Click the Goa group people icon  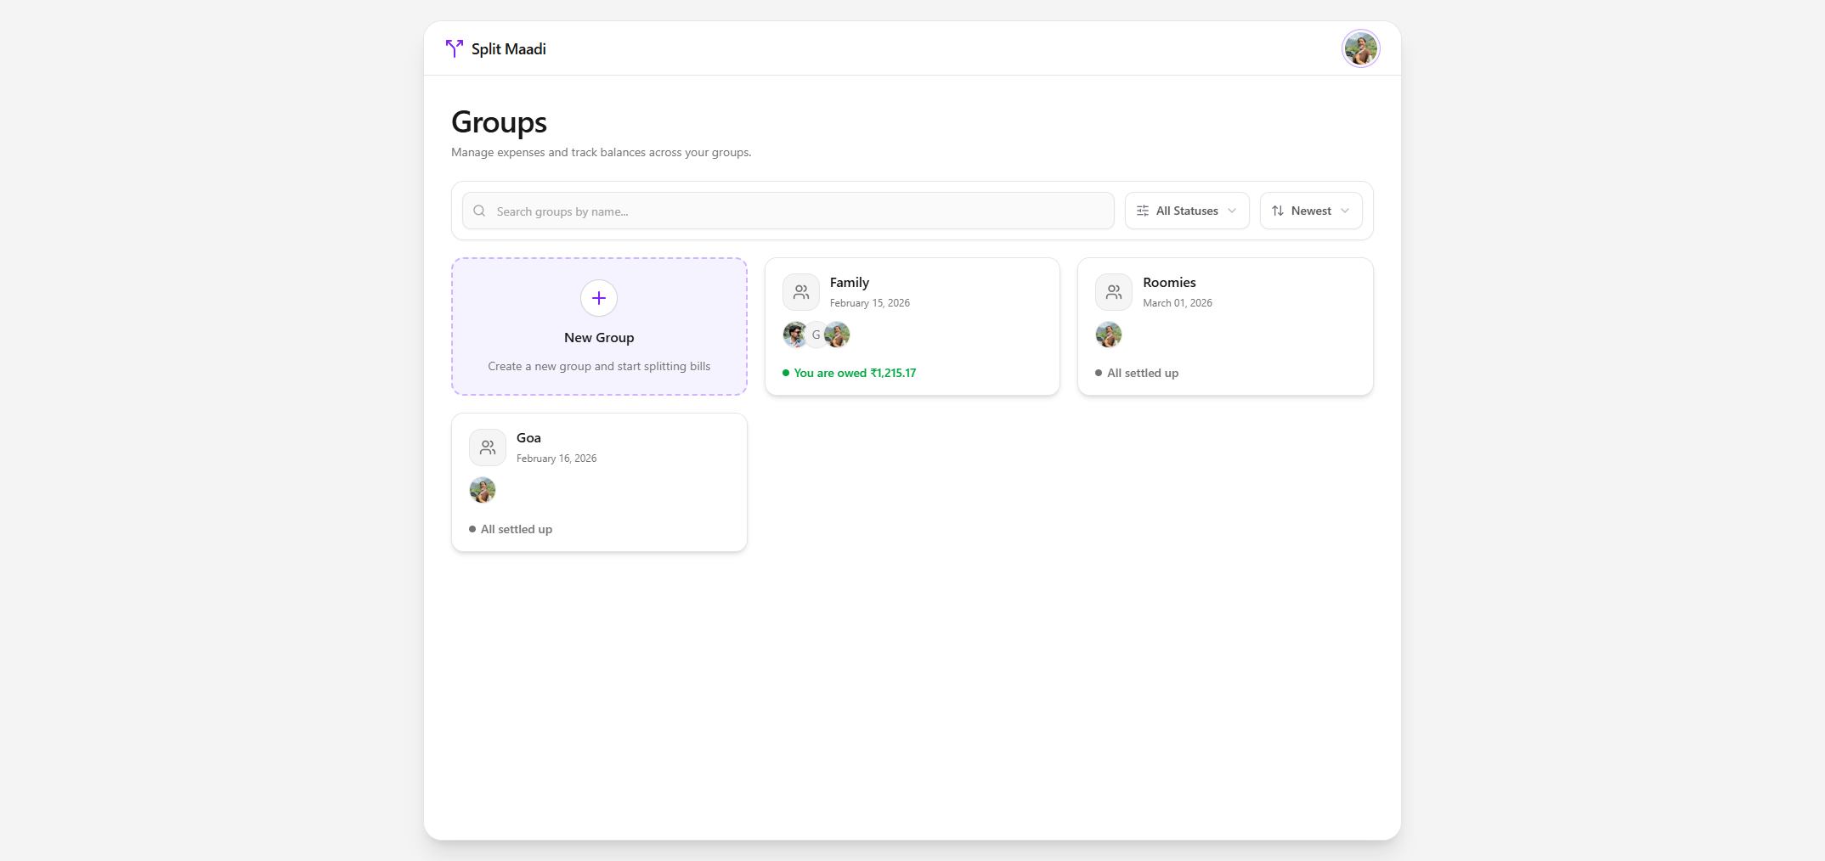pyautogui.click(x=488, y=447)
